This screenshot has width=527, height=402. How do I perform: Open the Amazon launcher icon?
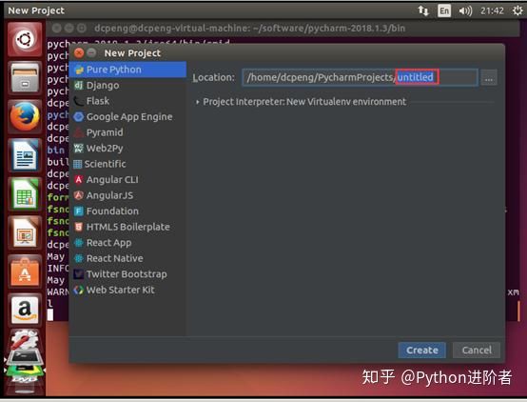[25, 311]
